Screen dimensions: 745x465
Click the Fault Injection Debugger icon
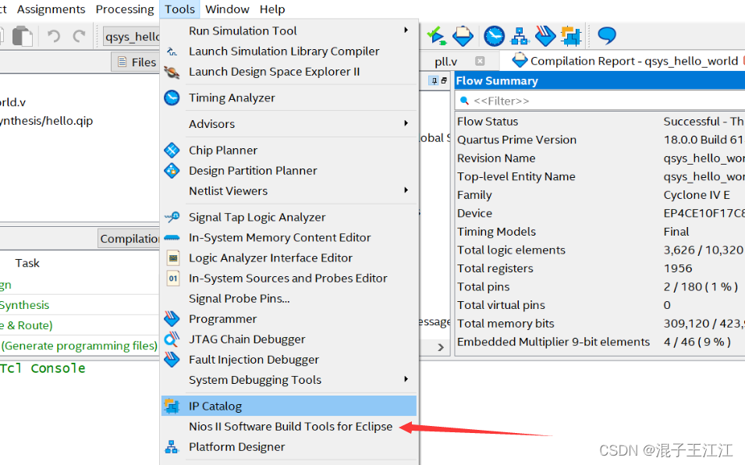172,360
